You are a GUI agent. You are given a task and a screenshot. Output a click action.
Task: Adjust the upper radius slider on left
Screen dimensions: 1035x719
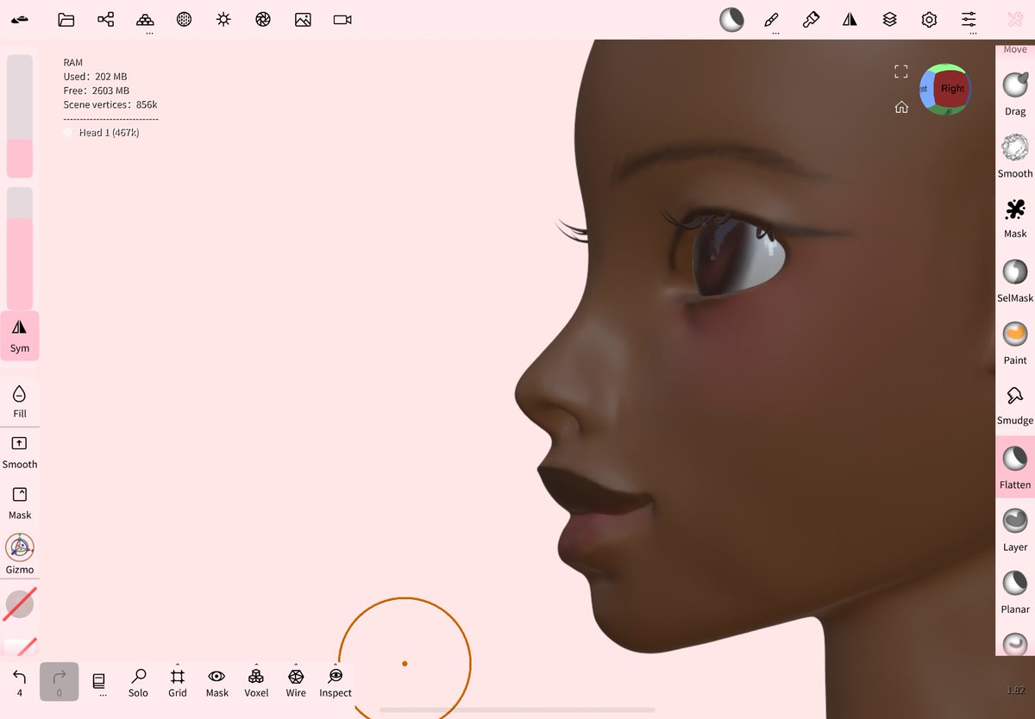[x=20, y=116]
